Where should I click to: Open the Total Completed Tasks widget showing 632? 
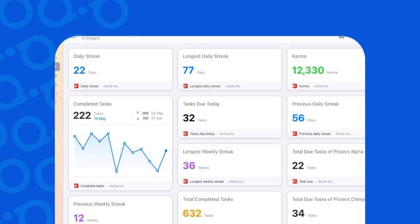[229, 207]
